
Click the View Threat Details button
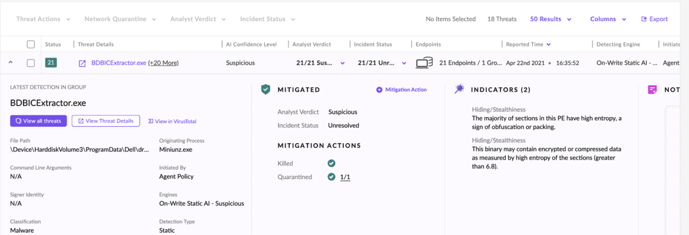pyautogui.click(x=106, y=121)
